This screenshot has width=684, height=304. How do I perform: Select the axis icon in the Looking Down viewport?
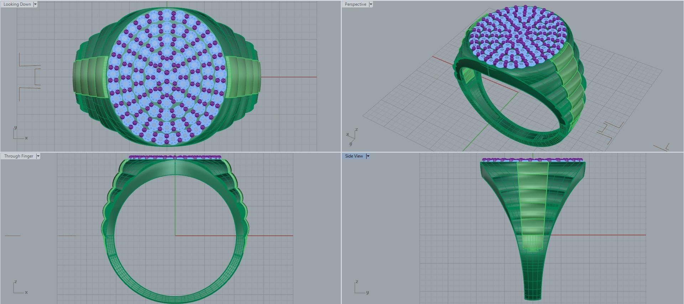(20, 133)
